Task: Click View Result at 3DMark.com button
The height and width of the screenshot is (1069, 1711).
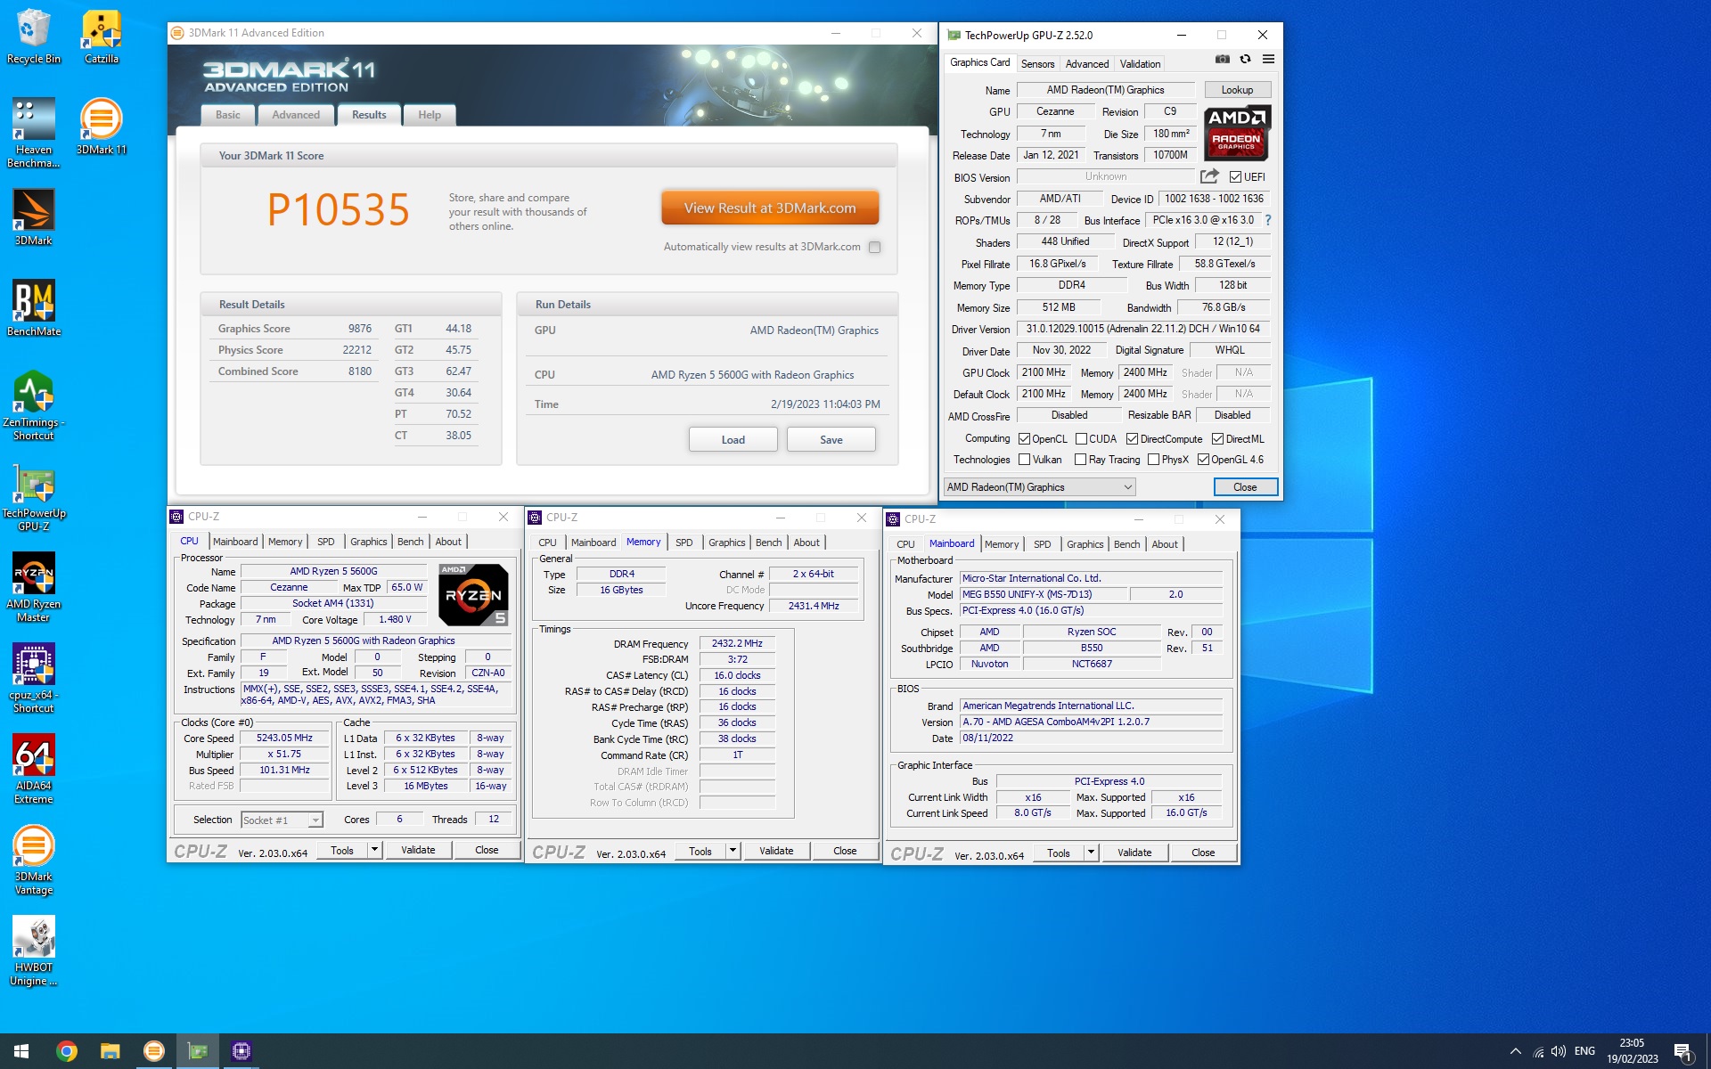Action: [x=770, y=208]
